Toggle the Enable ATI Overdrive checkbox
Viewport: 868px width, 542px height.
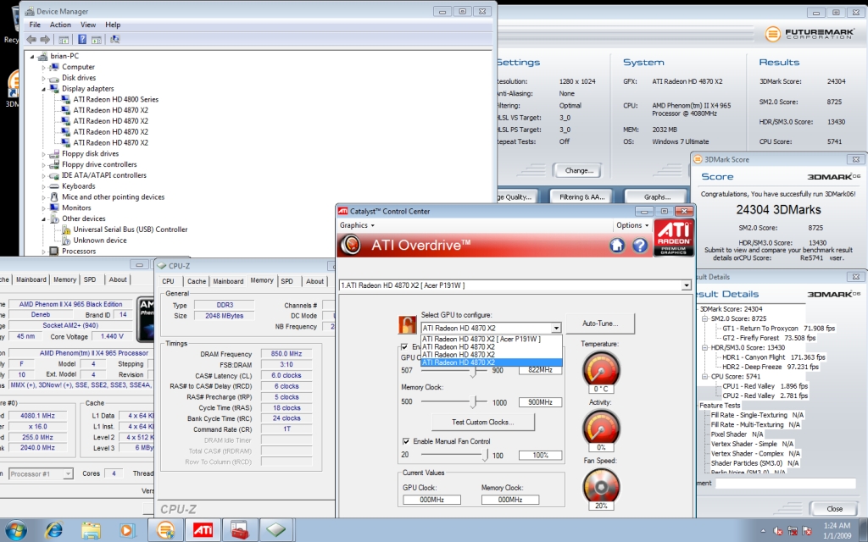(x=404, y=346)
